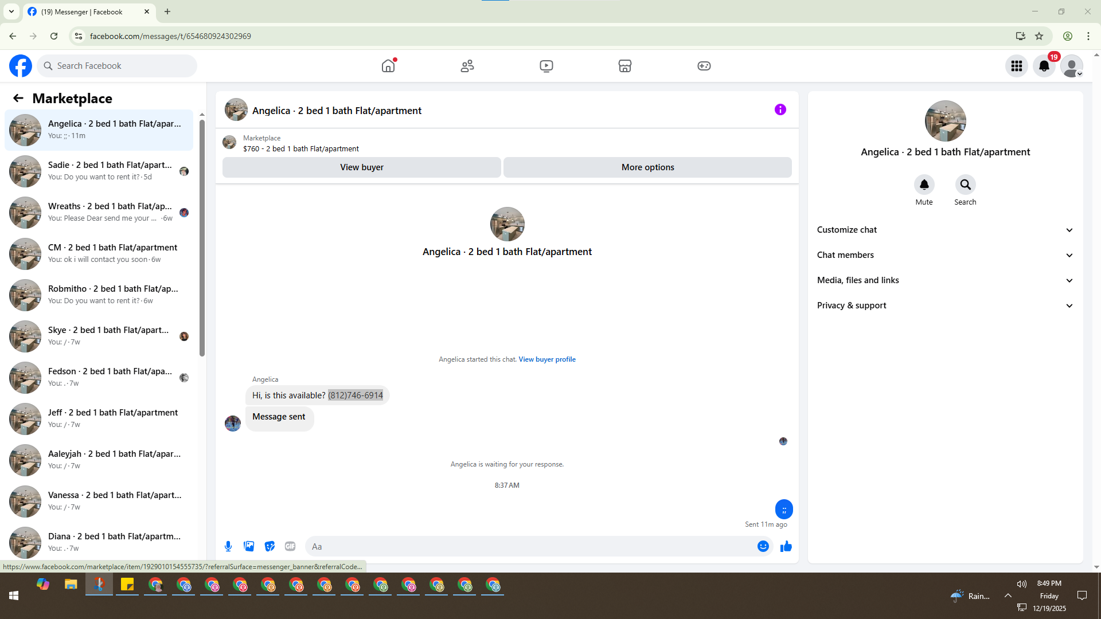Click the voice clip microphone icon
Viewport: 1101px width, 619px height.
(x=228, y=546)
